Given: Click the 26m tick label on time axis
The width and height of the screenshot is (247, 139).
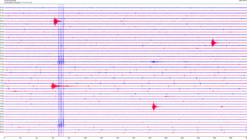Looking at the screenshot, I should click(215, 138).
